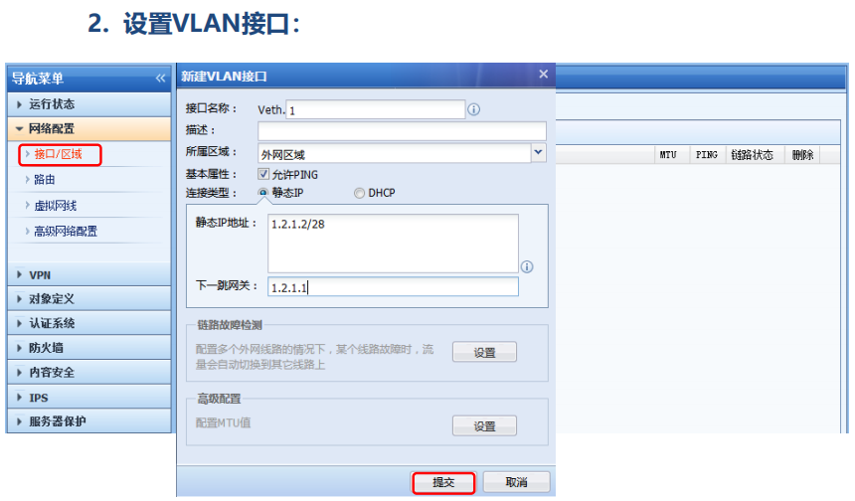This screenshot has height=501, width=855.
Task: Click the 删除 column header
Action: point(802,155)
